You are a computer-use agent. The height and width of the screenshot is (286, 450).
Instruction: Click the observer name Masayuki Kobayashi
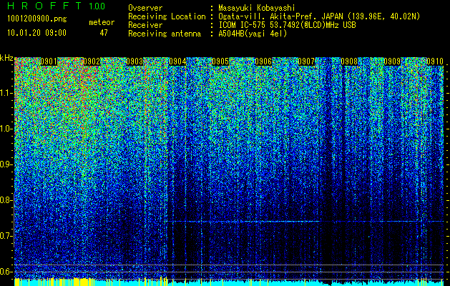257,8
